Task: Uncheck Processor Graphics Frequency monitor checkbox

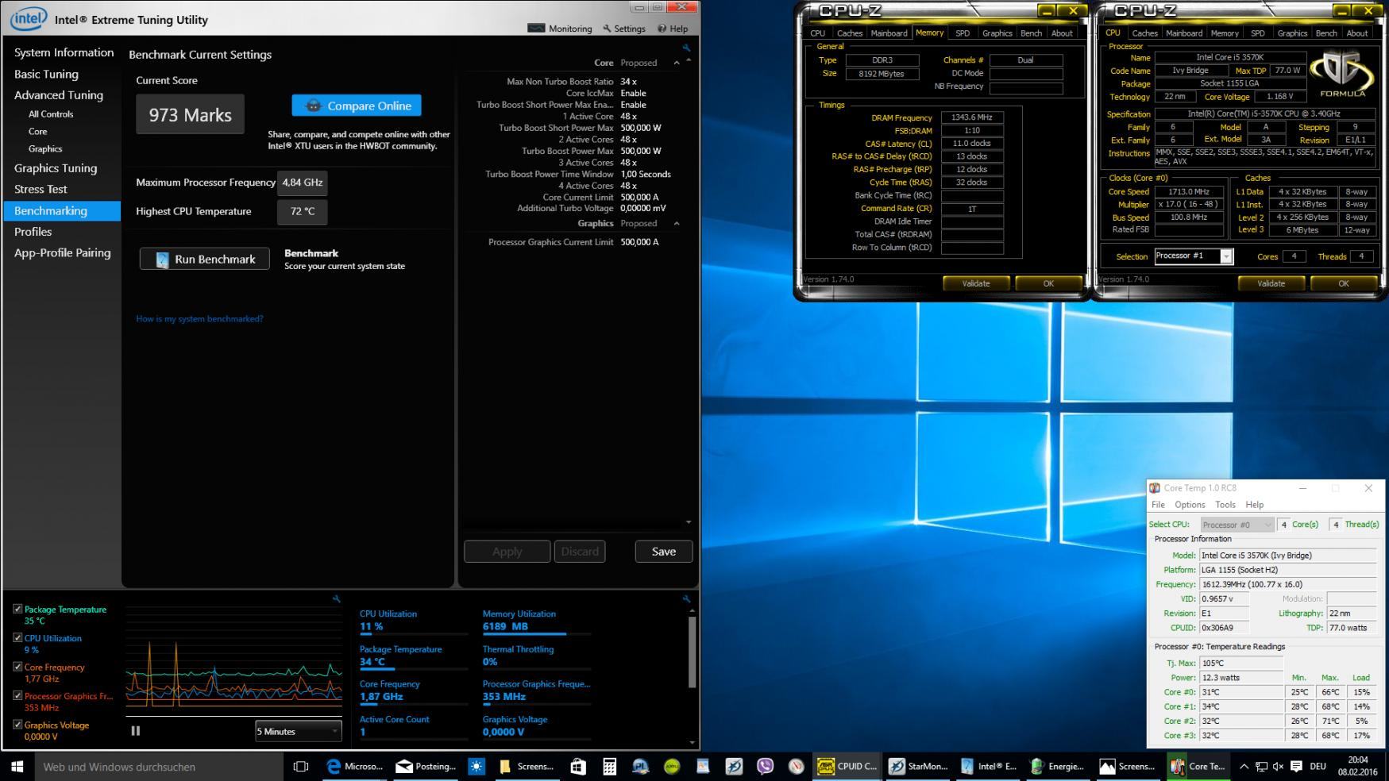Action: [17, 695]
